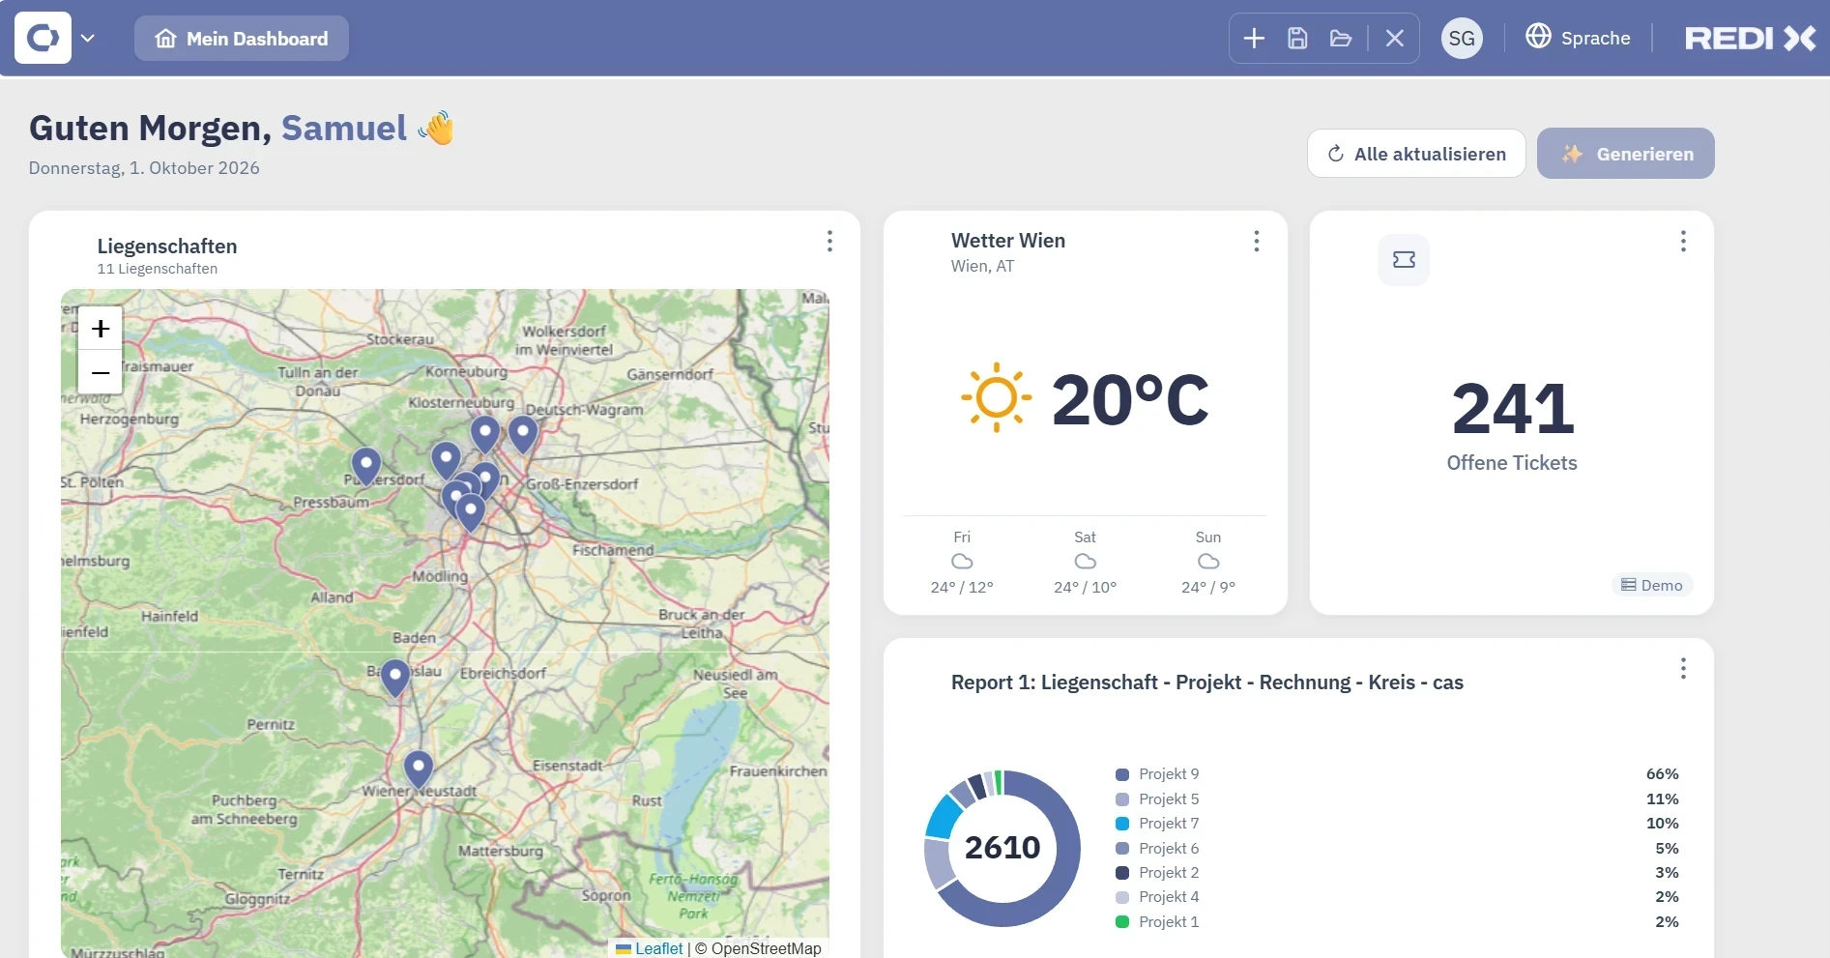Zoom in on the map

coord(101,329)
